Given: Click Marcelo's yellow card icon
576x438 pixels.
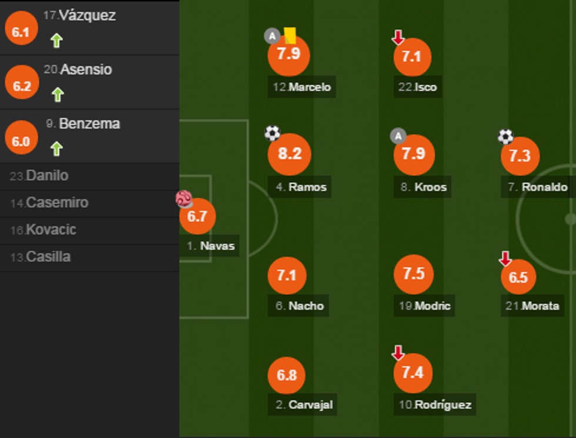Looking at the screenshot, I should pos(289,36).
